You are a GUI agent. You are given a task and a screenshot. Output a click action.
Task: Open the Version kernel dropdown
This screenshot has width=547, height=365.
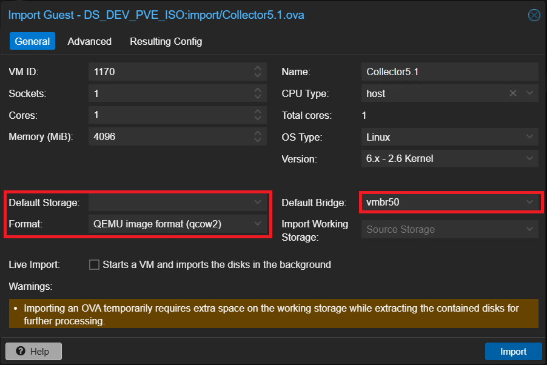coord(529,159)
